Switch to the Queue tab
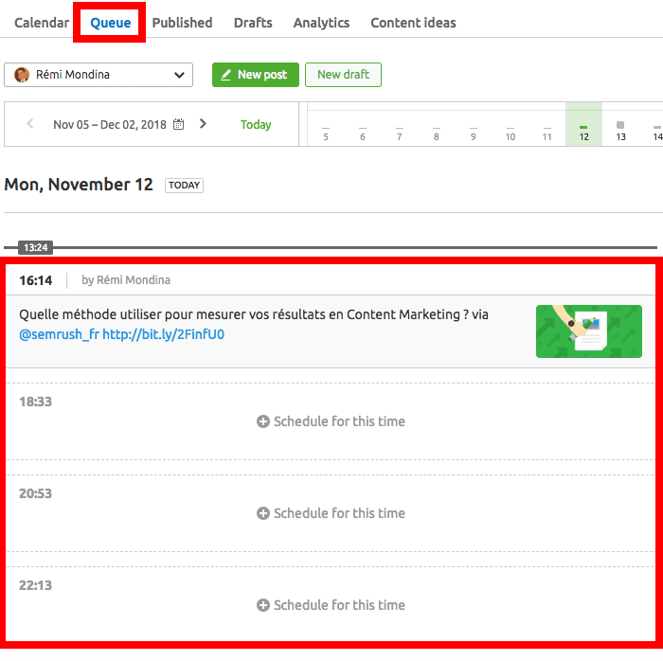The height and width of the screenshot is (661, 663). [111, 23]
